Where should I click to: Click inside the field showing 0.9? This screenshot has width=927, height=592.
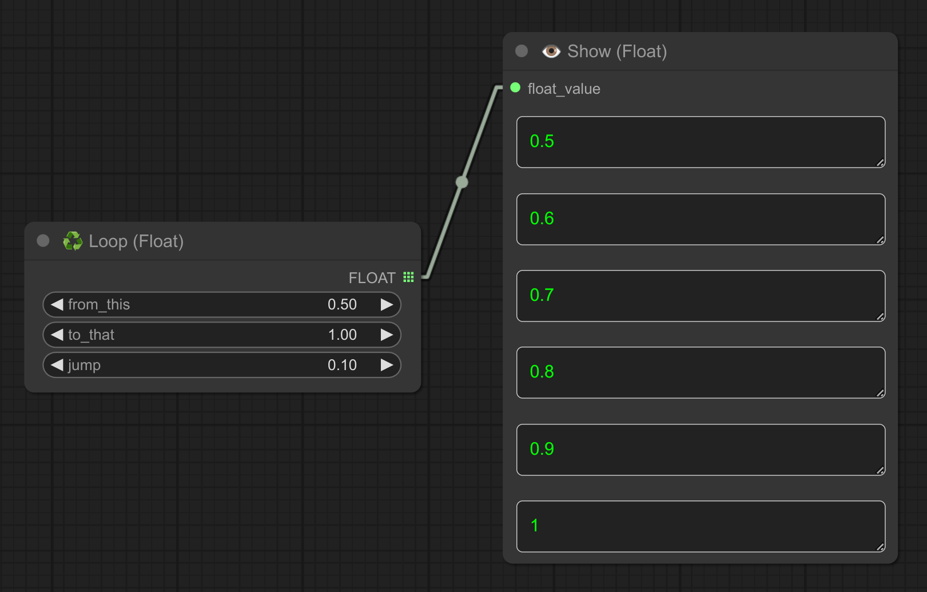[x=700, y=450]
